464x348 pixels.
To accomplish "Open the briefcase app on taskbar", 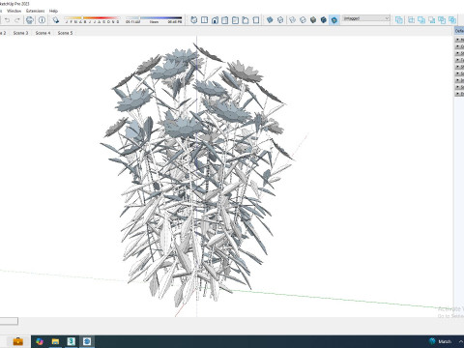I will (17, 341).
